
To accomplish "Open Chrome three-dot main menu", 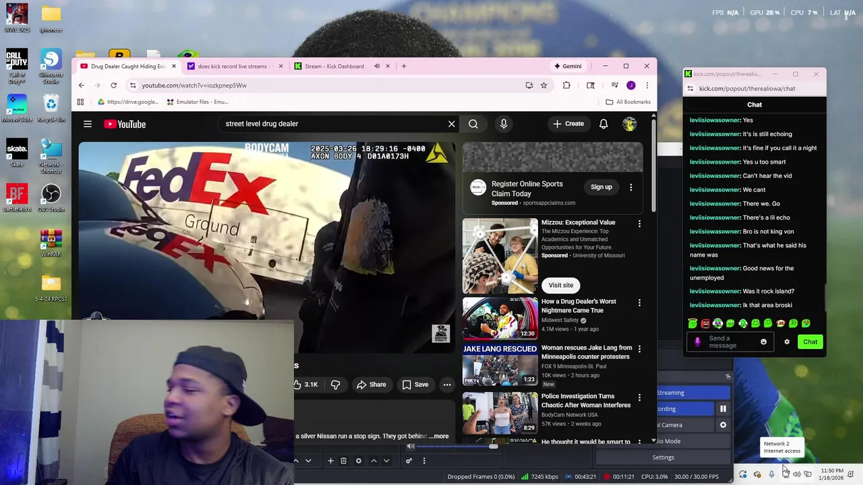I will click(x=647, y=86).
